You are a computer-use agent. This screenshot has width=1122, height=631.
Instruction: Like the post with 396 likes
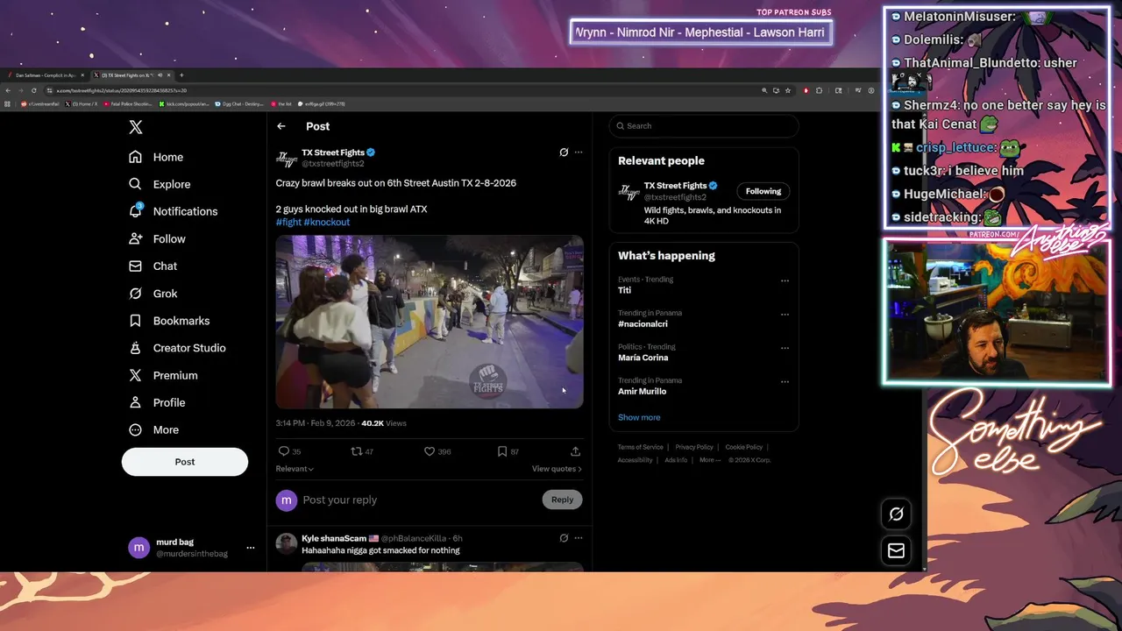coord(437,451)
